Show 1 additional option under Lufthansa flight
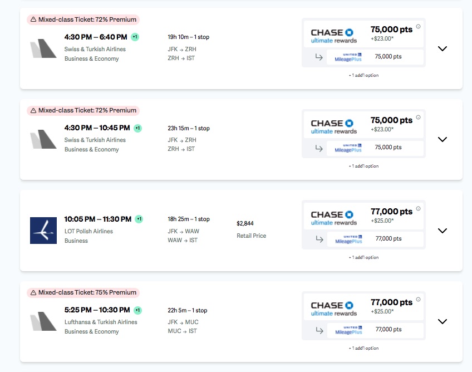The height and width of the screenshot is (372, 472). click(363, 348)
